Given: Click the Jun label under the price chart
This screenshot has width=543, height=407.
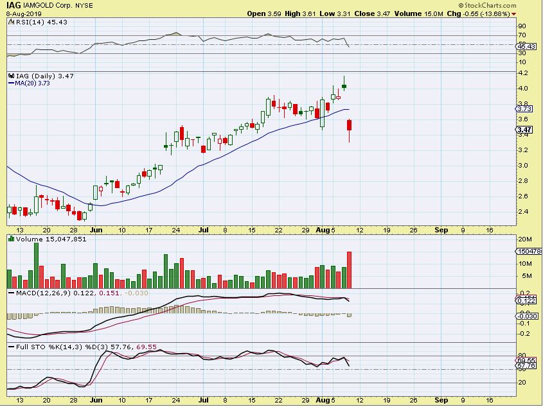Looking at the screenshot, I should point(96,230).
